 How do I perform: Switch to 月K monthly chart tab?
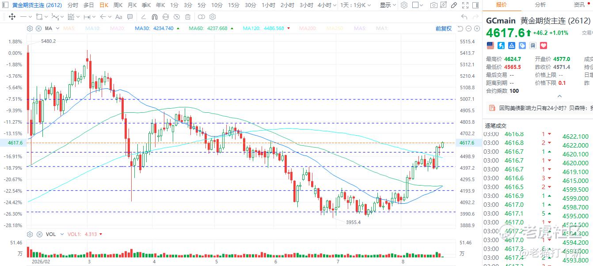(x=132, y=5)
